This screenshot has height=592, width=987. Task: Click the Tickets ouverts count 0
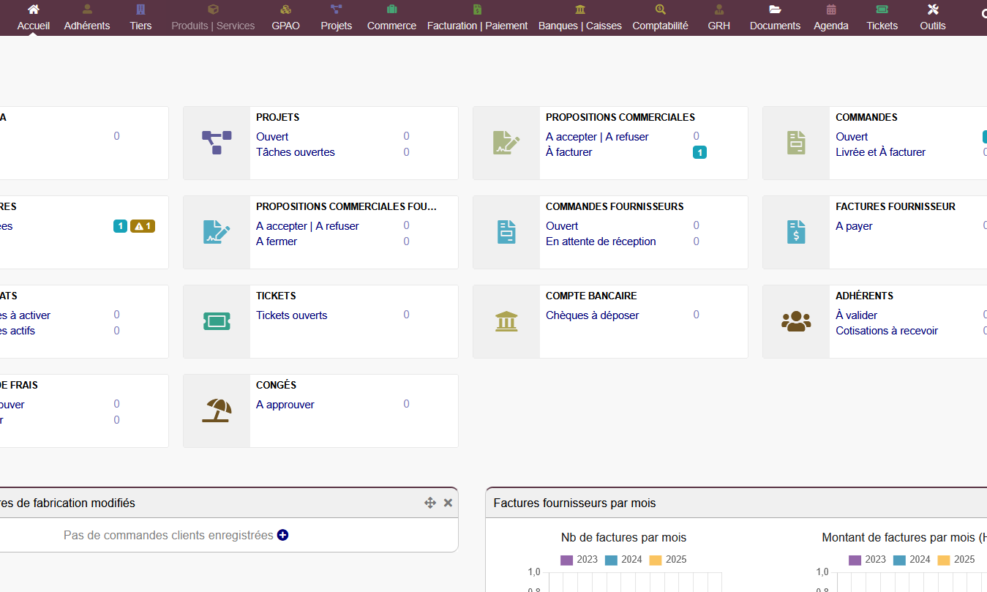(406, 315)
